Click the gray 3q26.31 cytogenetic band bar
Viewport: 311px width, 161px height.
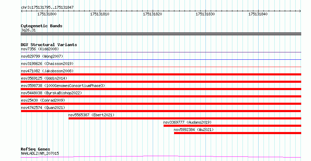[x=161, y=34]
